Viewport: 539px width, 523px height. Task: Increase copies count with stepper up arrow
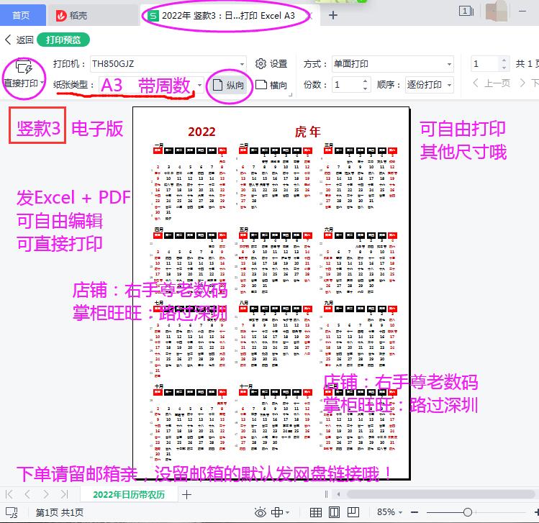coord(365,81)
